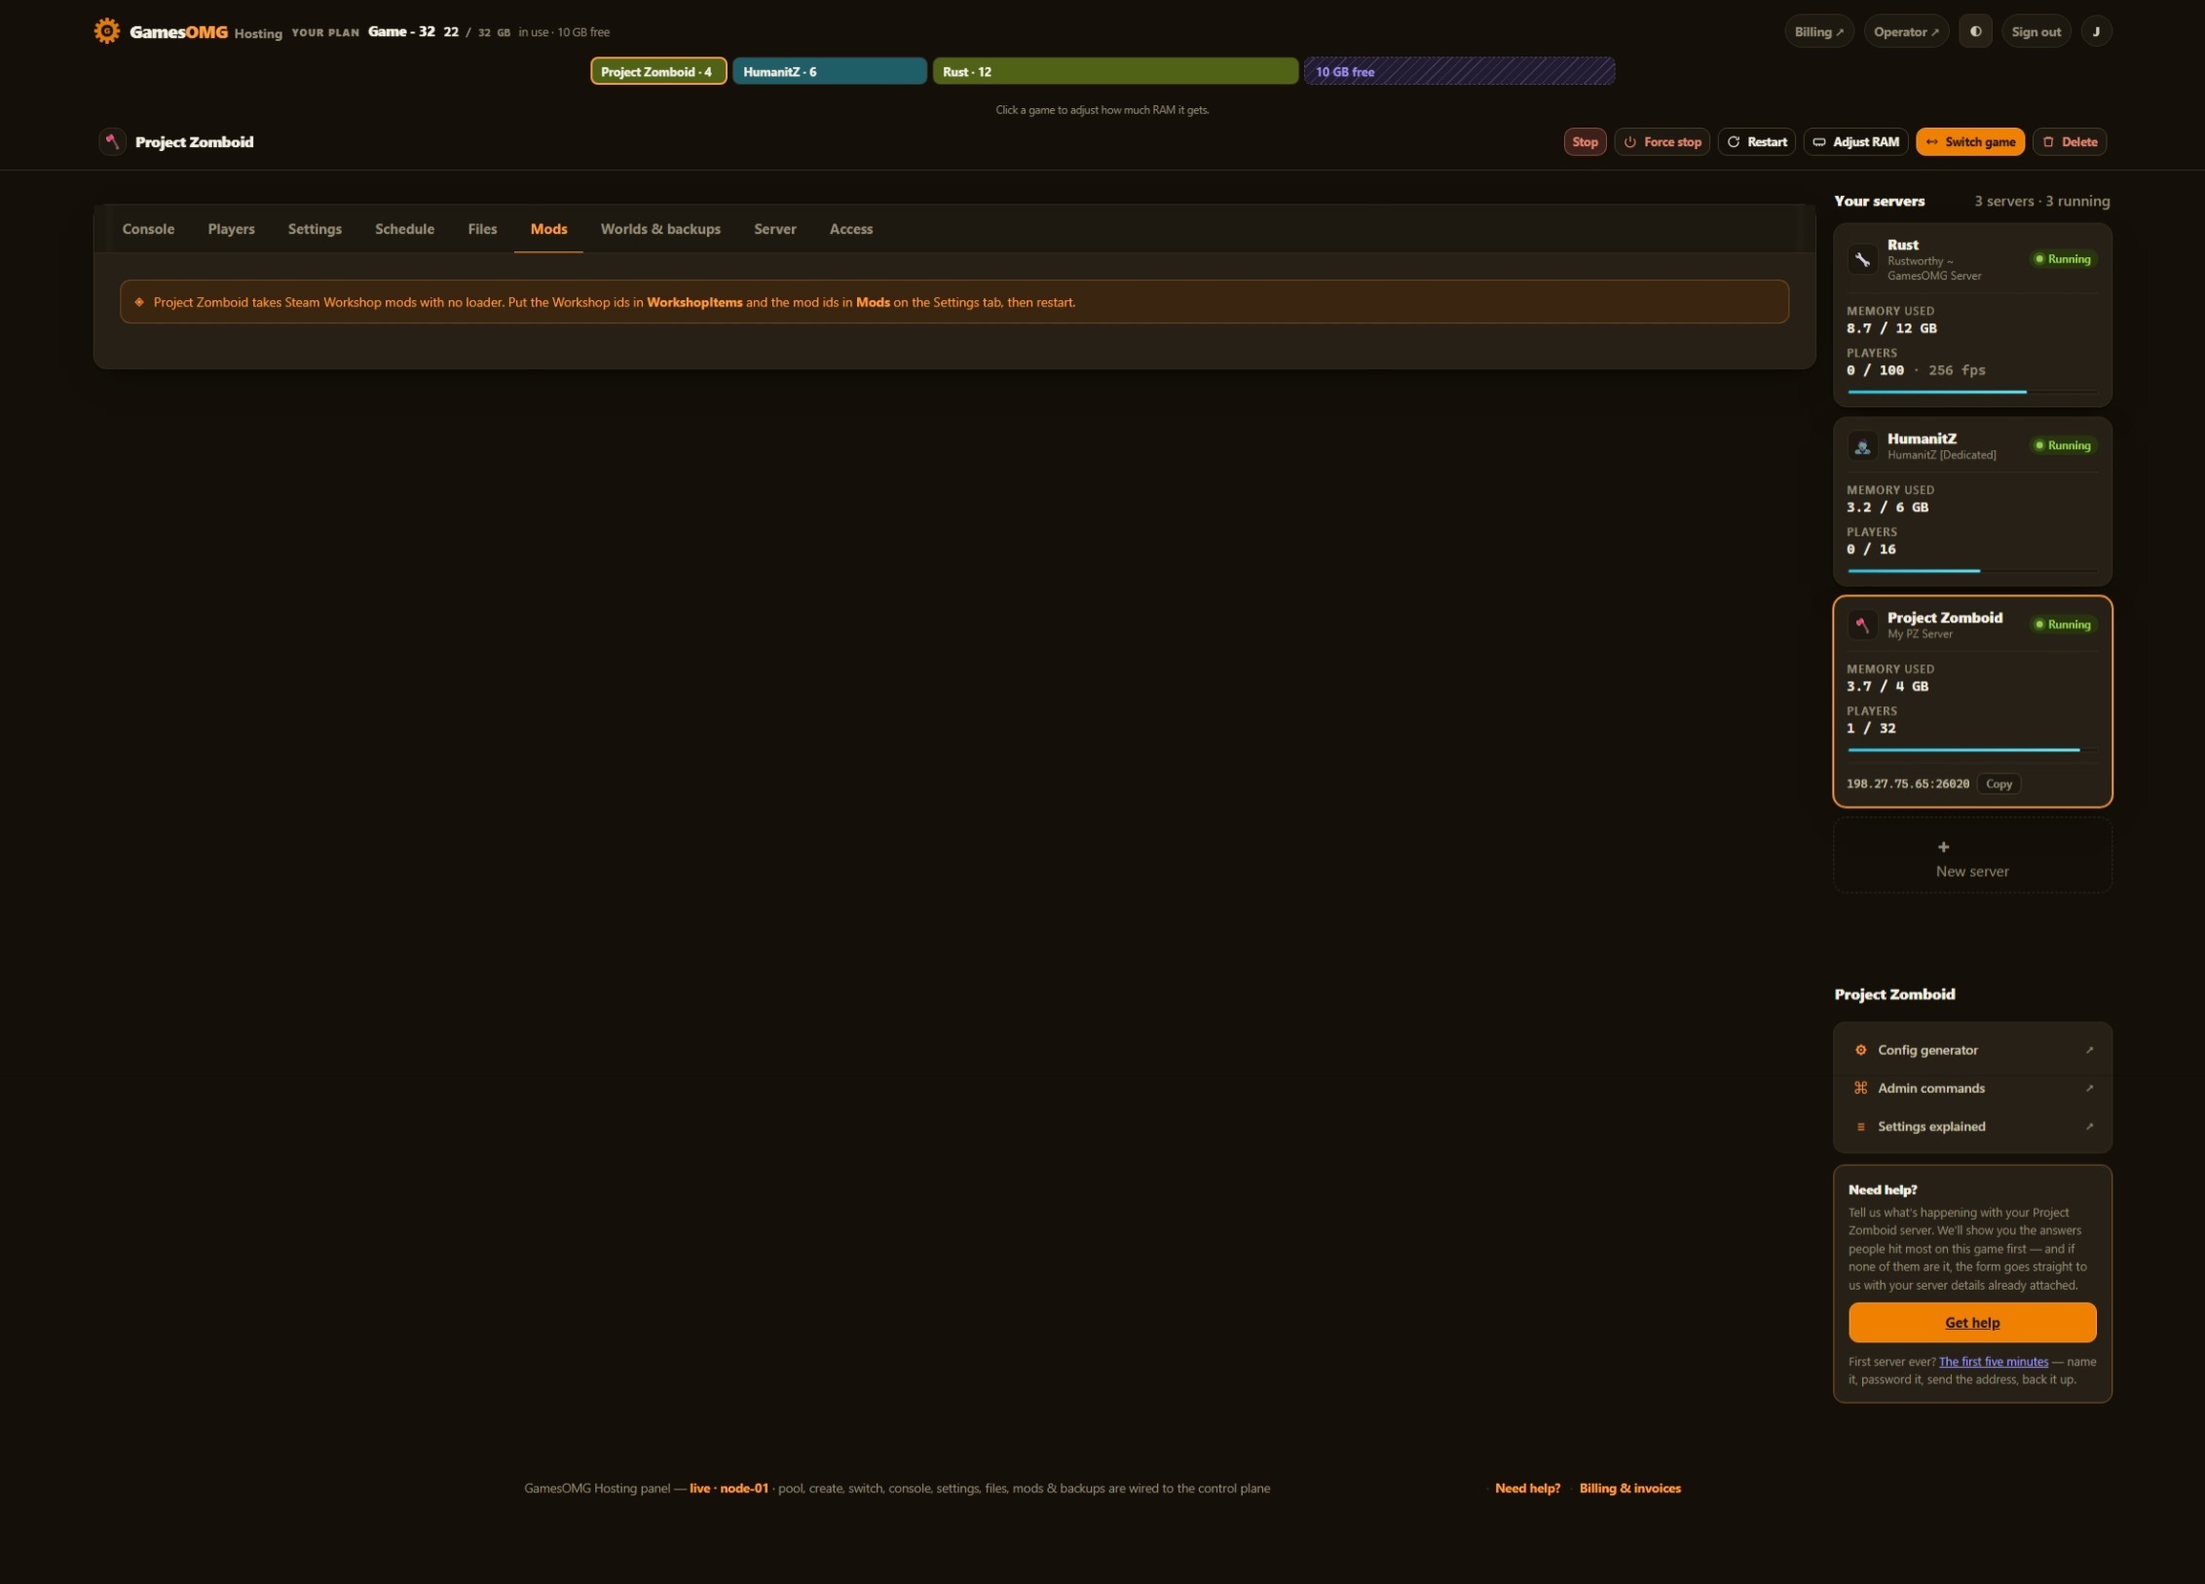This screenshot has width=2205, height=1584.
Task: Click the 'WorkshopItems' bold text in notice
Action: (x=694, y=303)
